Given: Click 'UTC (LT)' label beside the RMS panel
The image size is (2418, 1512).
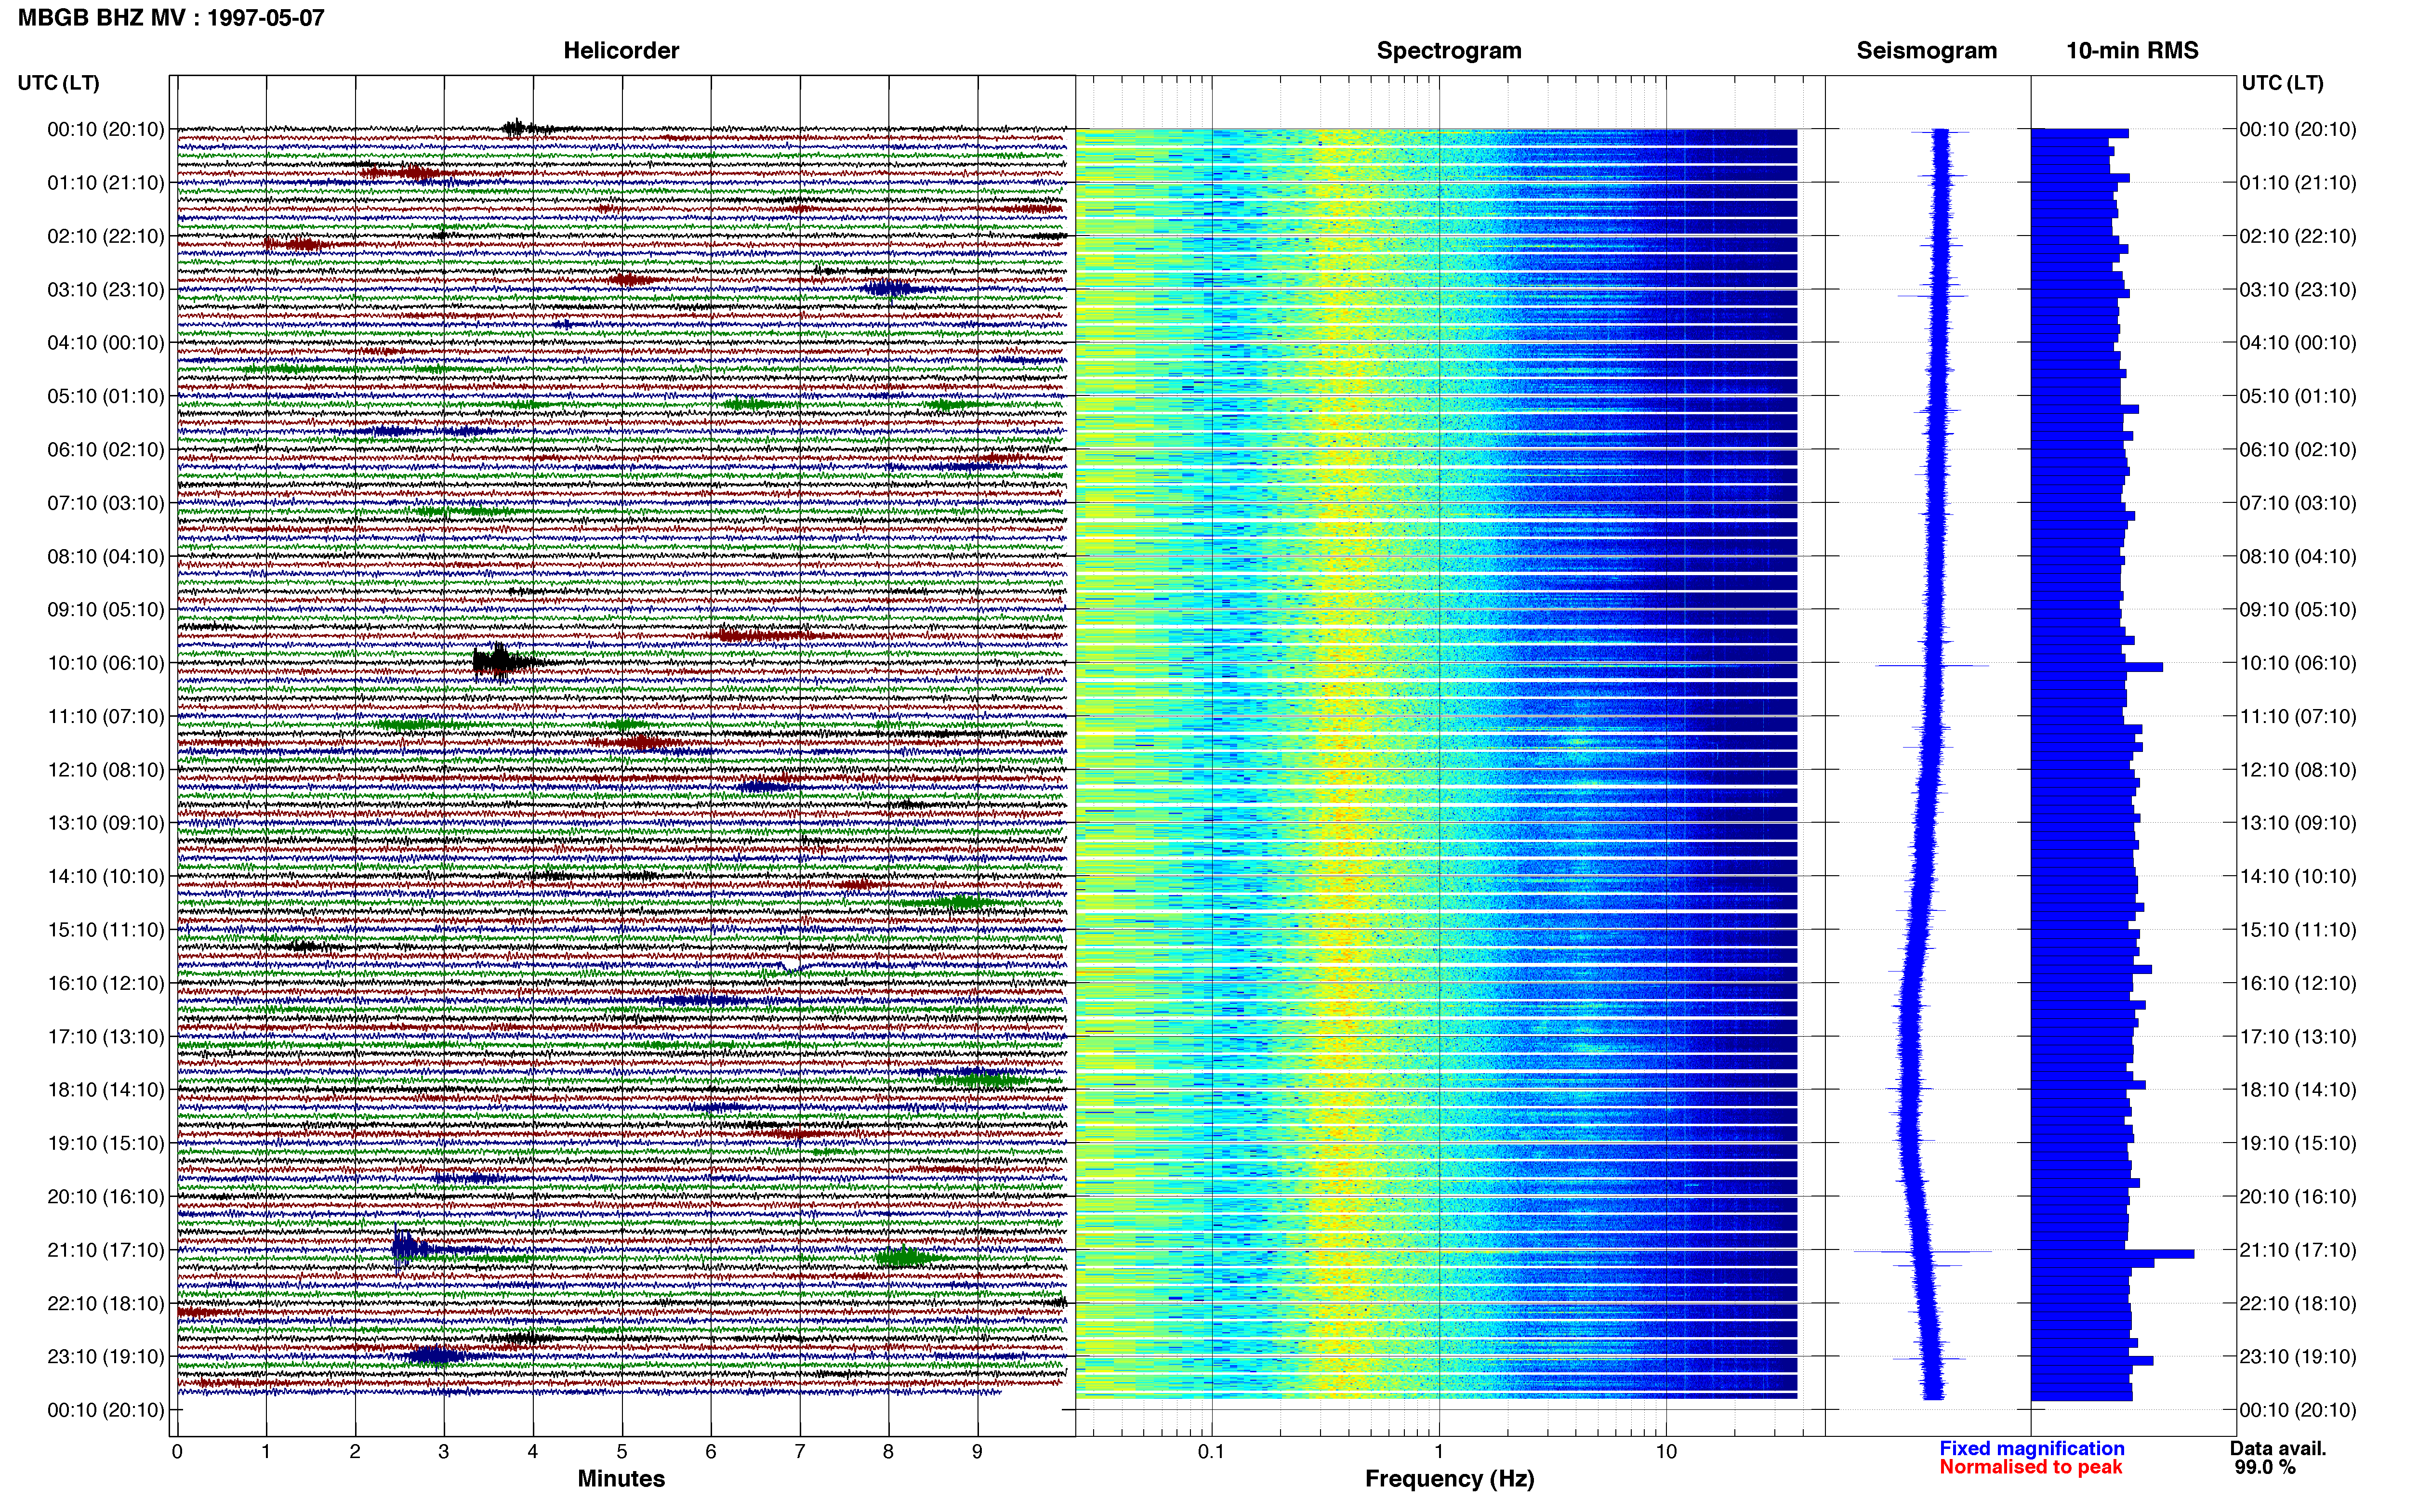Looking at the screenshot, I should click(2282, 83).
